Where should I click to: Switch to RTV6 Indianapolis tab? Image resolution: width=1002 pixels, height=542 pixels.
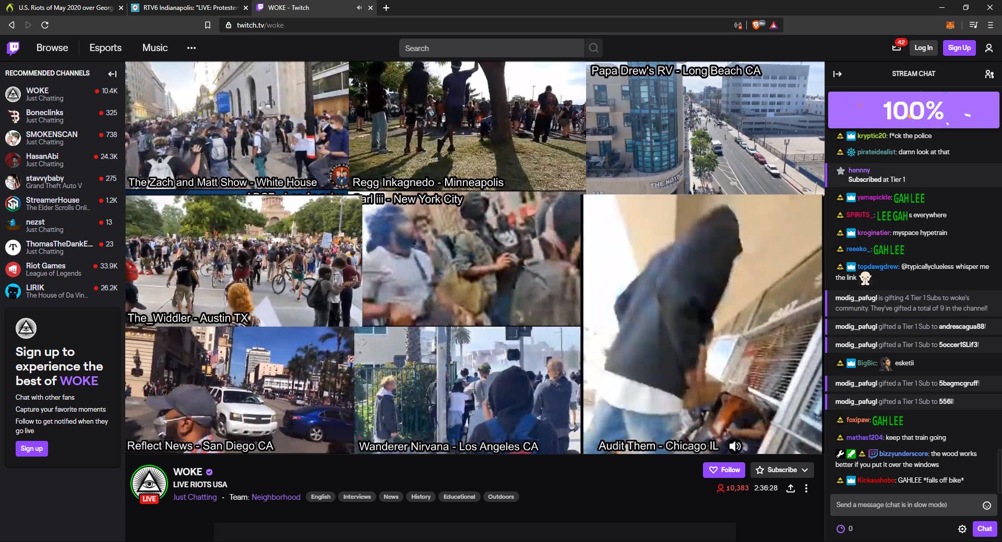click(x=188, y=8)
